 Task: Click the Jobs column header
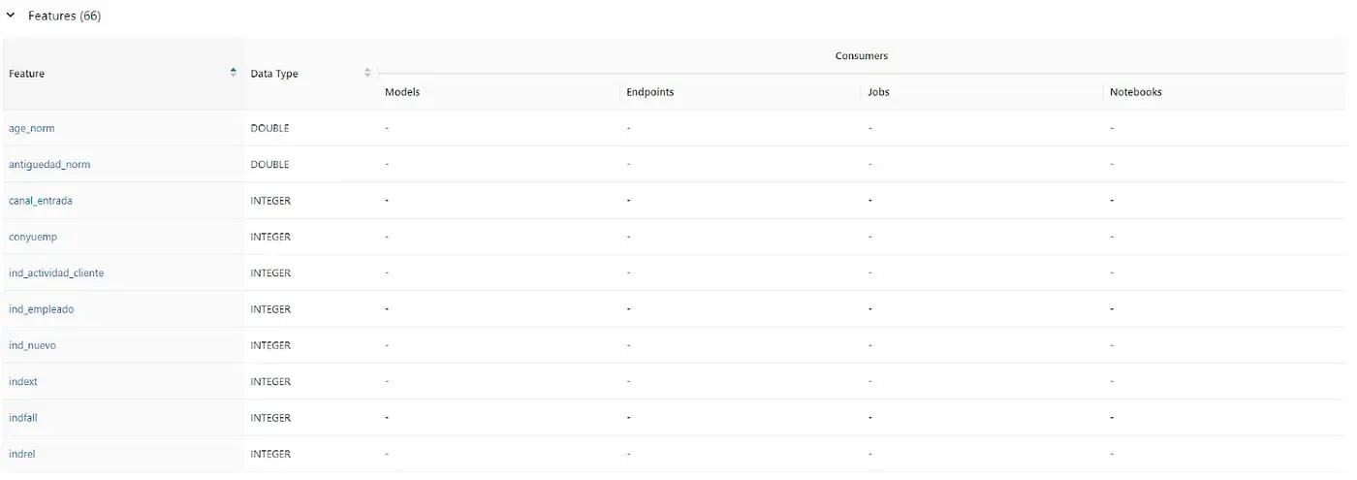pos(878,92)
